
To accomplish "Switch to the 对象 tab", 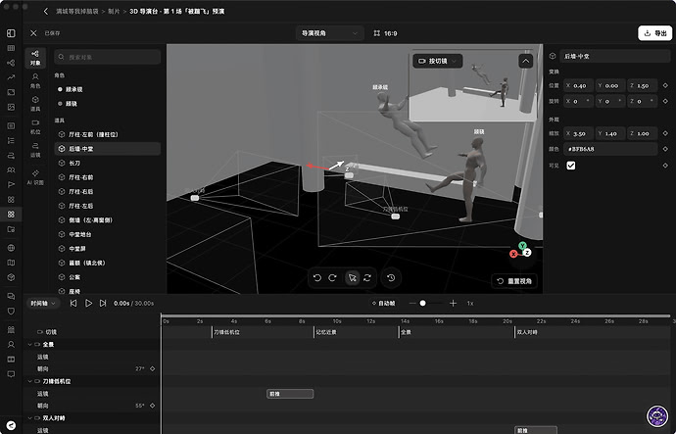I will click(x=35, y=58).
